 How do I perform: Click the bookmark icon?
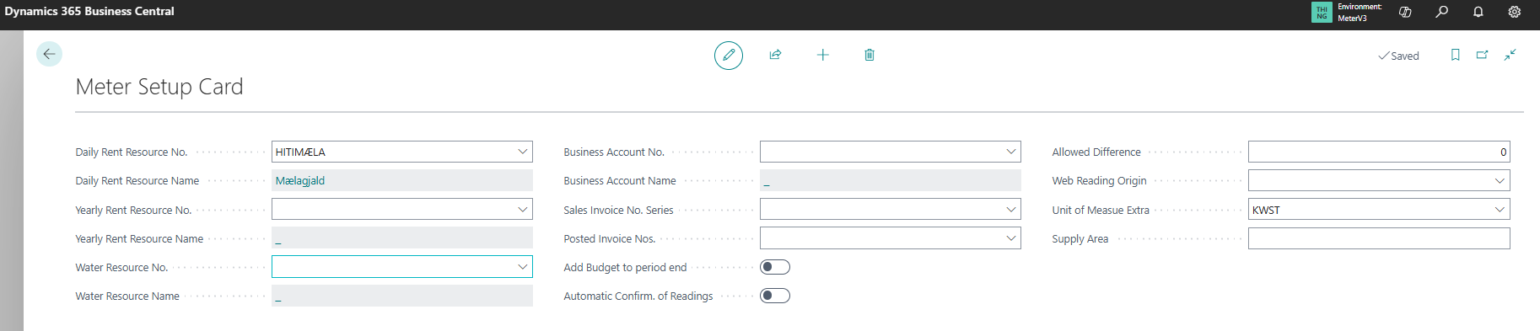(x=1455, y=55)
